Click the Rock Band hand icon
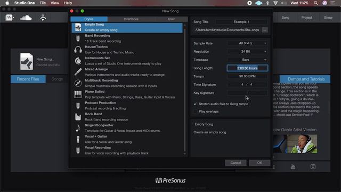The height and width of the screenshot is (192, 341). tap(78, 117)
